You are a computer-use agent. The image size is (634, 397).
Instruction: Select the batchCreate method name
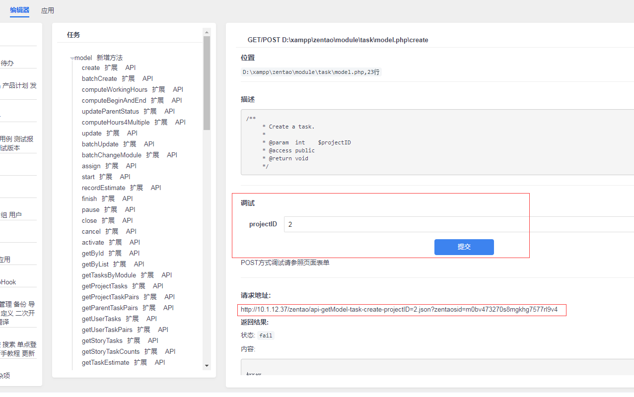(99, 78)
